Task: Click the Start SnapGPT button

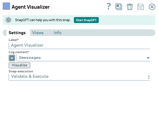Action: point(86,20)
